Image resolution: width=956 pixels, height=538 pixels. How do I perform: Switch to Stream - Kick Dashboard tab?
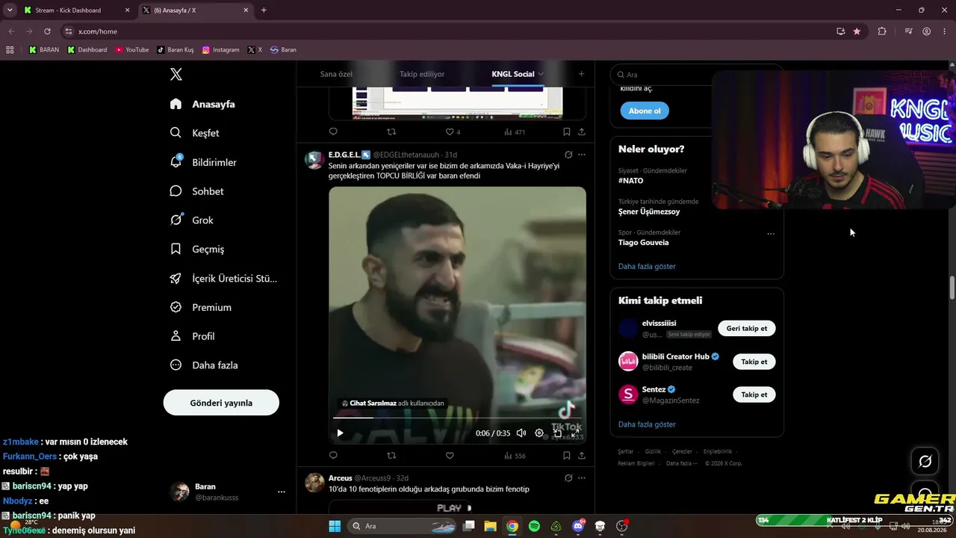76,10
